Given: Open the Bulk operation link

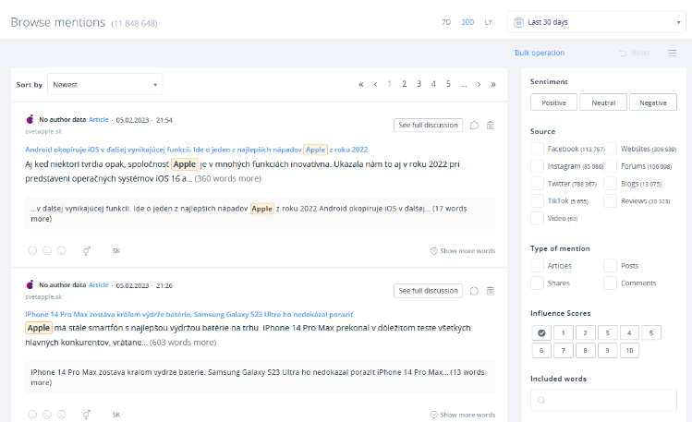Looking at the screenshot, I should [x=540, y=53].
